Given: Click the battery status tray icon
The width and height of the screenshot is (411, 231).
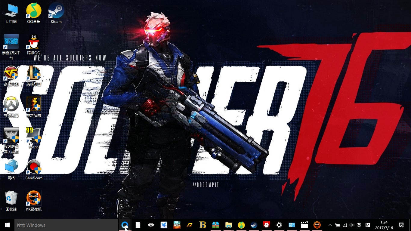Looking at the screenshot, I should [x=337, y=225].
